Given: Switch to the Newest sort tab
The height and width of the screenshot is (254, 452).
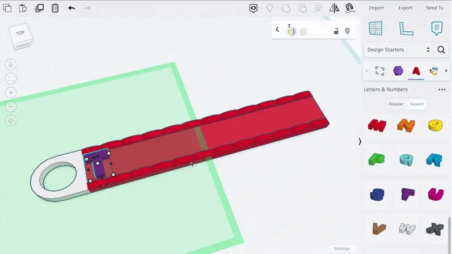Looking at the screenshot, I should tap(417, 104).
